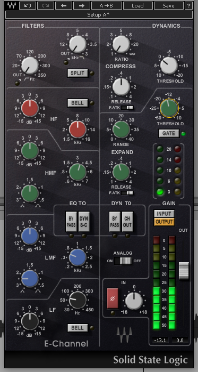198x372 pixels.
Task: Select OUTPUT meter mode
Action: click(164, 222)
